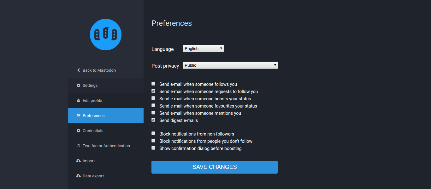
Task: Check Block notifications from non-followers
Action: [x=153, y=133]
